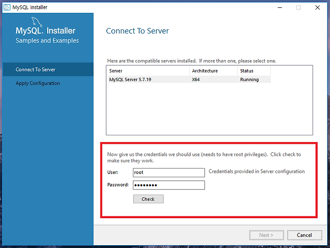Click the Status column header
The width and height of the screenshot is (330, 248).
coord(254,71)
